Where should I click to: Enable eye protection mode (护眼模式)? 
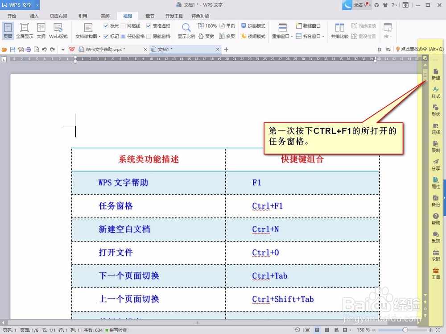tap(253, 26)
